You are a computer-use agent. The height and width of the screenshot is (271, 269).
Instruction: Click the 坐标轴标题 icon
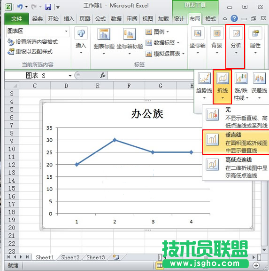coord(130,34)
